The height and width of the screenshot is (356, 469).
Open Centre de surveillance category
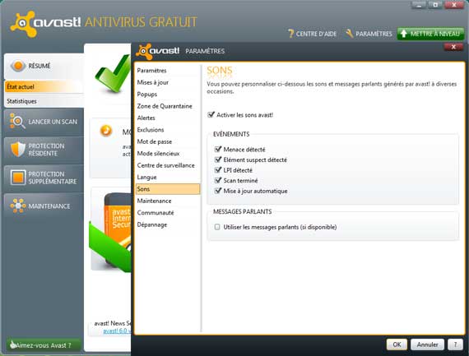tap(168, 165)
